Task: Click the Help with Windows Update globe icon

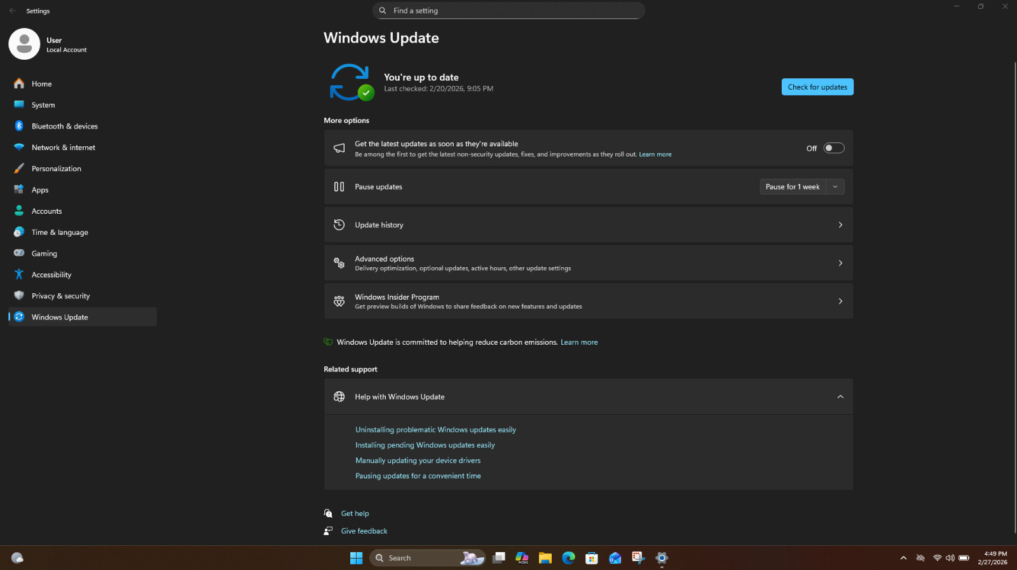Action: pos(339,397)
